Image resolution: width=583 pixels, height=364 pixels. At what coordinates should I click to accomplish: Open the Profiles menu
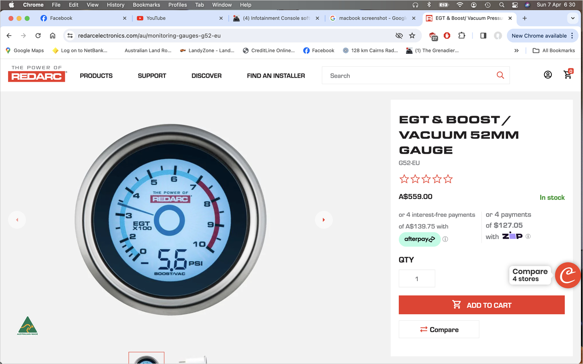click(178, 5)
